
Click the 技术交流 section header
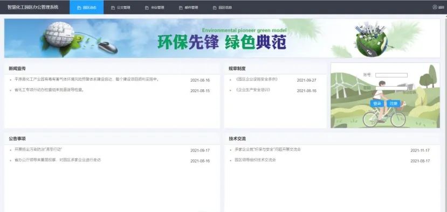click(237, 139)
